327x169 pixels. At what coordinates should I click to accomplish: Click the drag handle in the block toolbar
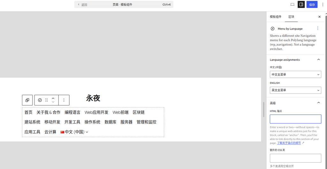point(47,100)
